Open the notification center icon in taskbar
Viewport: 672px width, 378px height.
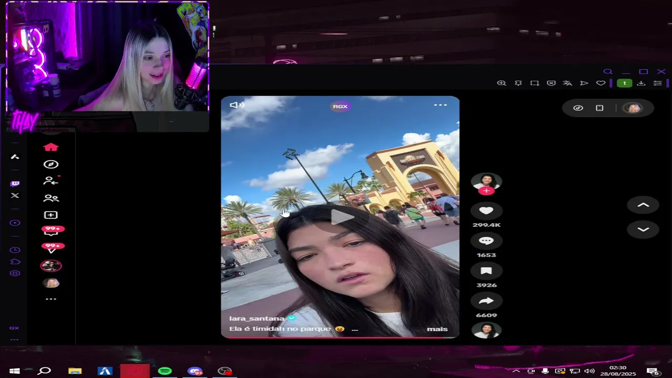click(x=653, y=371)
